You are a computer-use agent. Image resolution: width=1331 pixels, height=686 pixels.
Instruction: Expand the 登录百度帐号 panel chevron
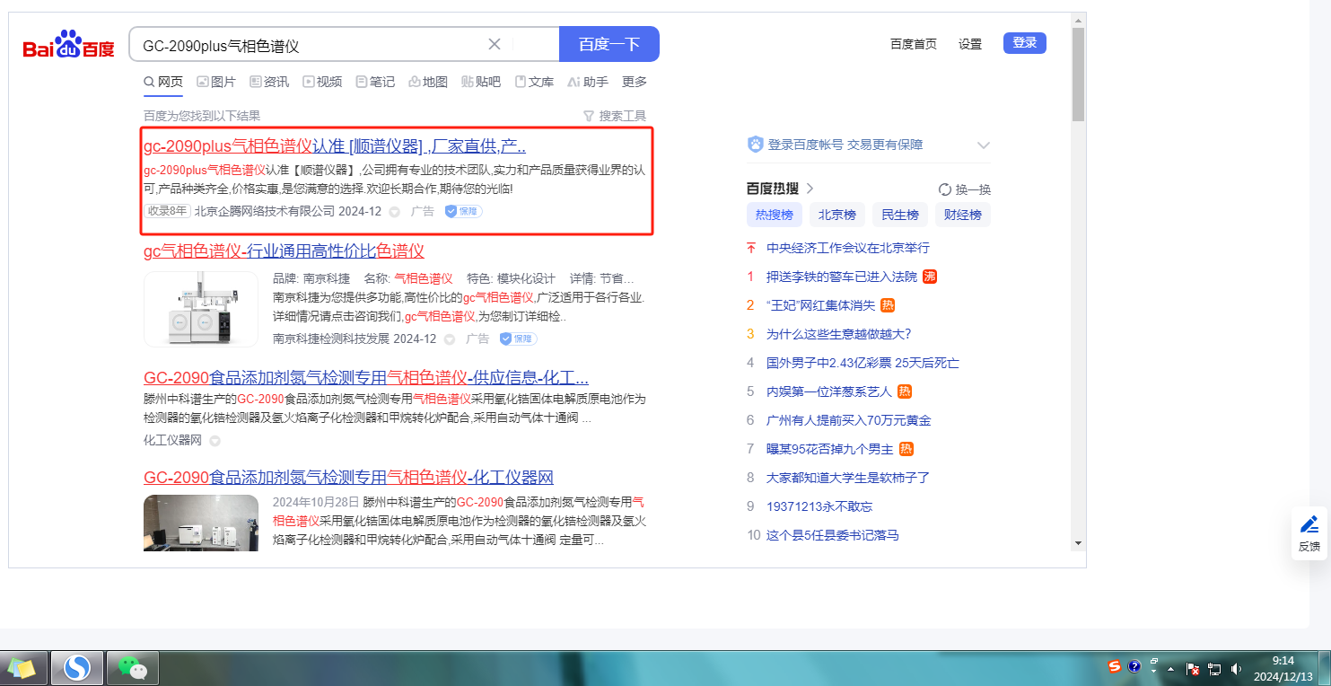(984, 145)
